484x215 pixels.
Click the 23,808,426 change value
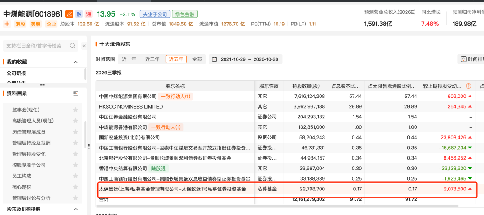click(453, 138)
